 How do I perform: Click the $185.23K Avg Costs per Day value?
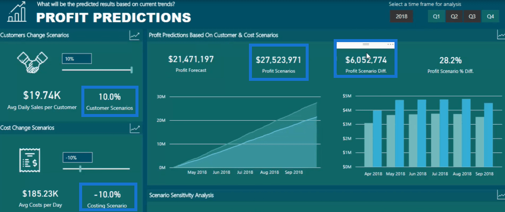(x=40, y=194)
